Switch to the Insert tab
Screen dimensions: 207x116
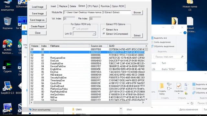(x=53, y=6)
